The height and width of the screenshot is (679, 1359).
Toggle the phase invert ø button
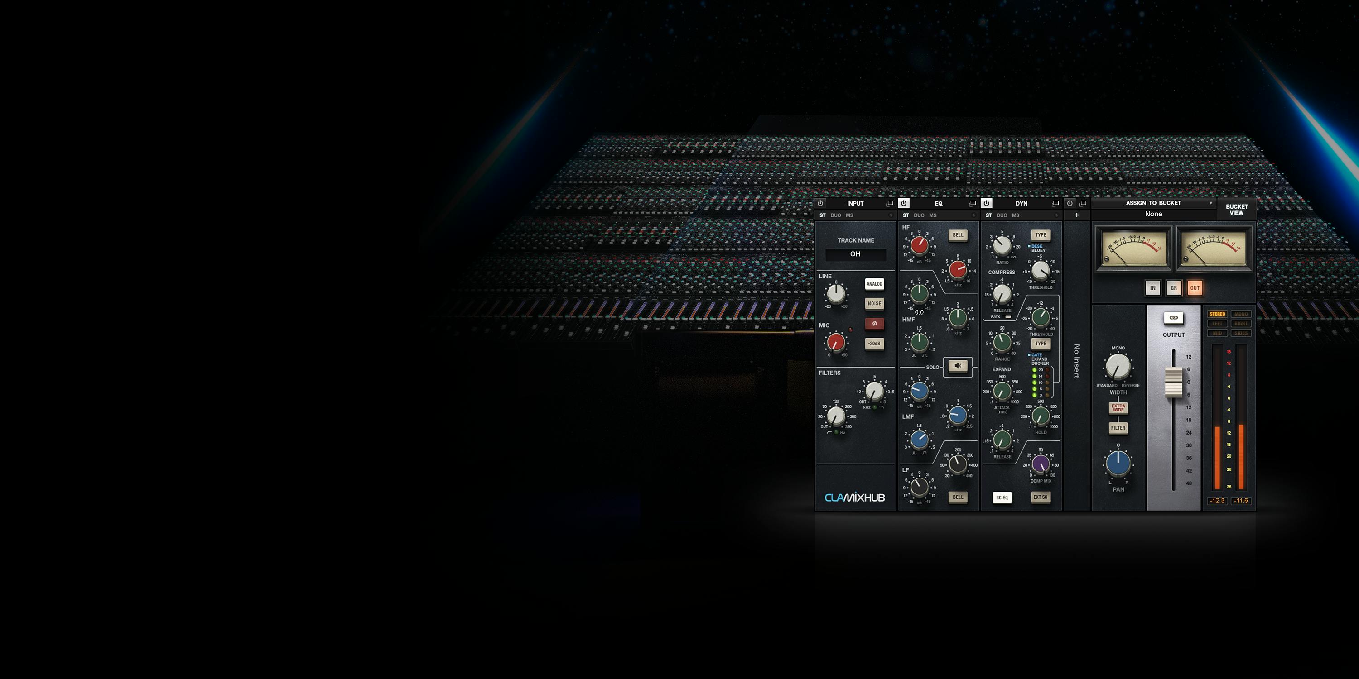click(874, 323)
